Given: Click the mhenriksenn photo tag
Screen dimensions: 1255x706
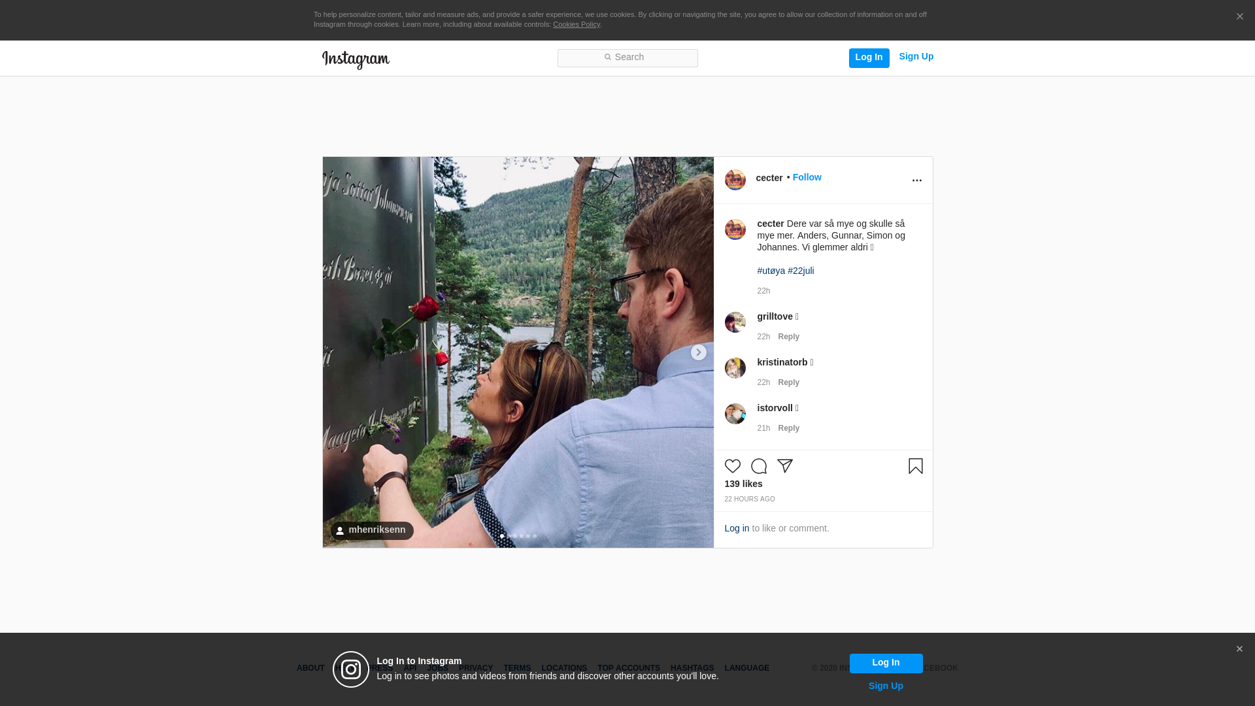Looking at the screenshot, I should pyautogui.click(x=371, y=530).
